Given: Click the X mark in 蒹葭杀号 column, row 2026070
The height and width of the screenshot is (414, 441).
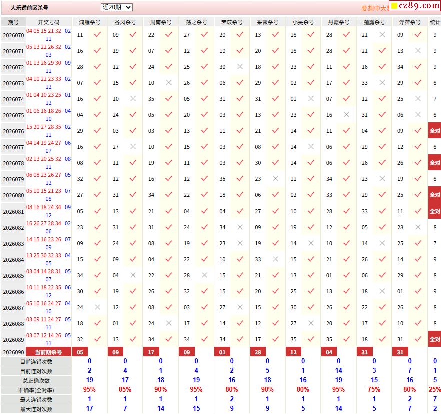Looking at the screenshot, I should coord(382,35).
